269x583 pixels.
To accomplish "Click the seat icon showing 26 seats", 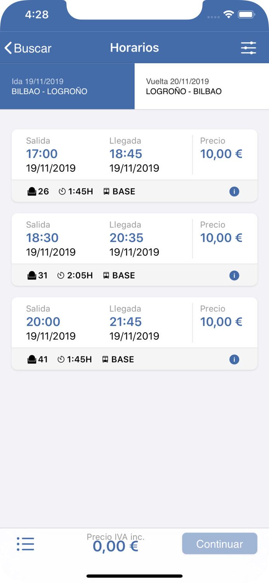I will pyautogui.click(x=32, y=191).
